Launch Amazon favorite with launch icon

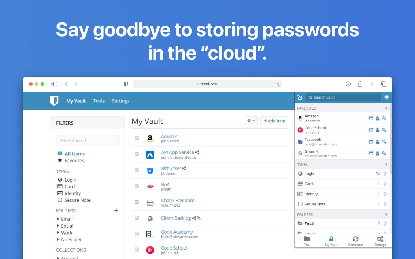(371, 118)
